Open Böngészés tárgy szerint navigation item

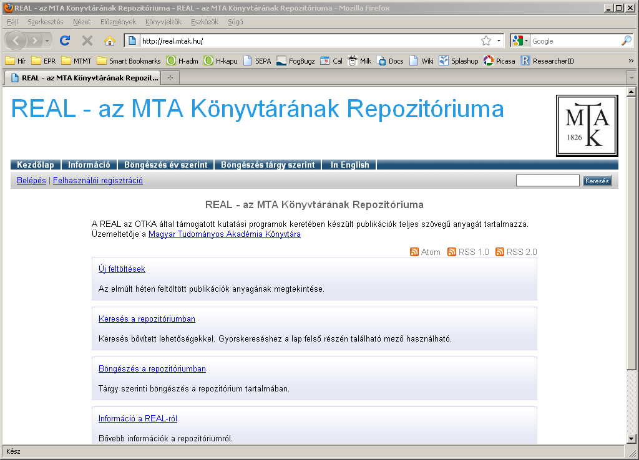pyautogui.click(x=268, y=165)
